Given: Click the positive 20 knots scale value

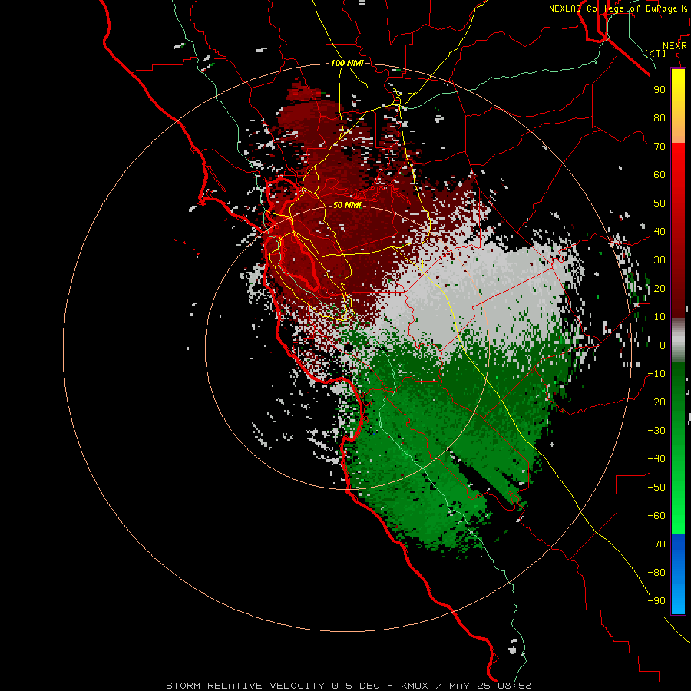Looking at the screenshot, I should 660,288.
